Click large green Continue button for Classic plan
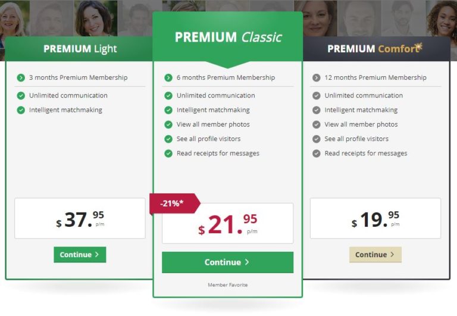457x316 pixels. click(x=228, y=262)
